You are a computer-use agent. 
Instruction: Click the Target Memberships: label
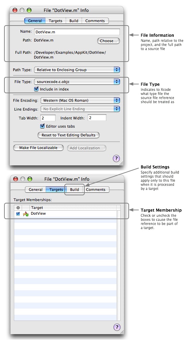click(33, 200)
